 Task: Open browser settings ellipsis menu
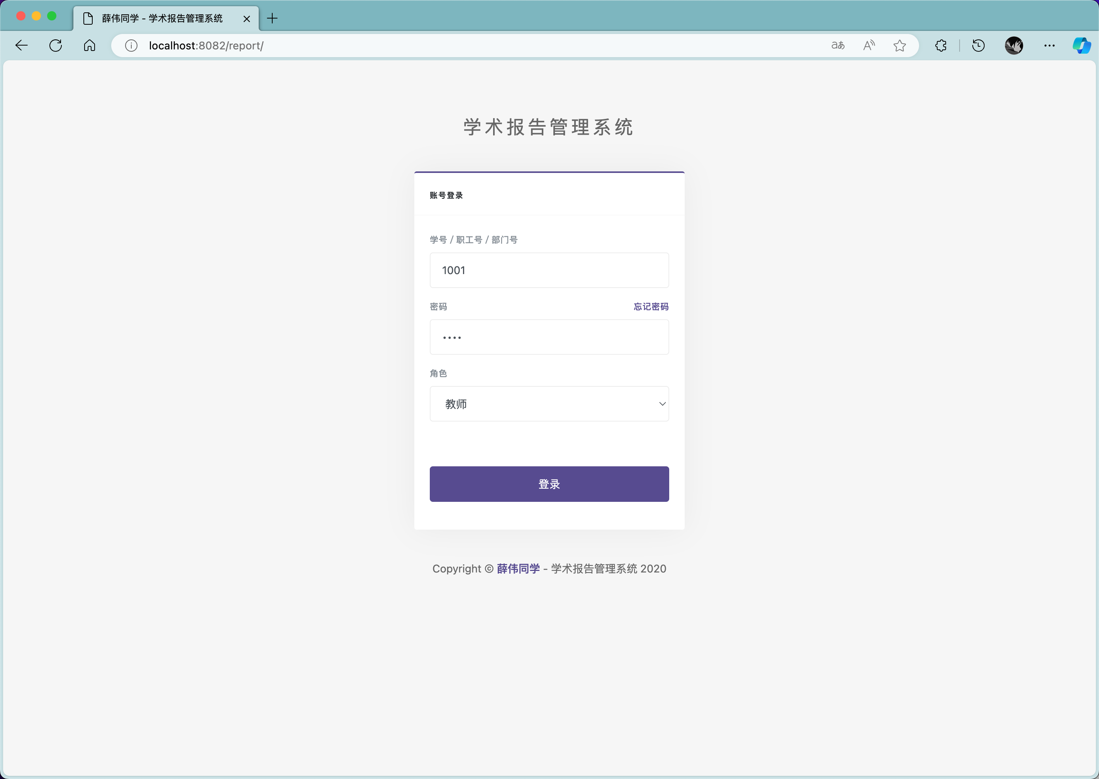(1049, 46)
